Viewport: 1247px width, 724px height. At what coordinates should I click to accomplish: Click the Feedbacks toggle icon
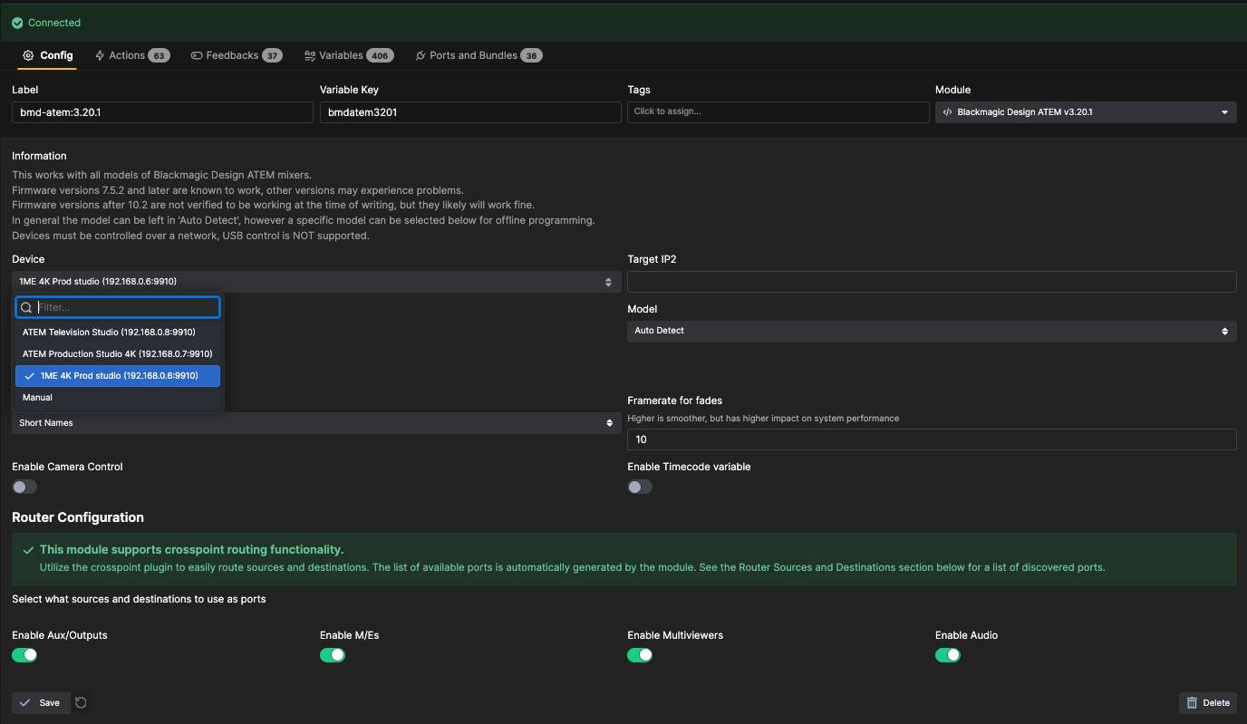tap(197, 55)
